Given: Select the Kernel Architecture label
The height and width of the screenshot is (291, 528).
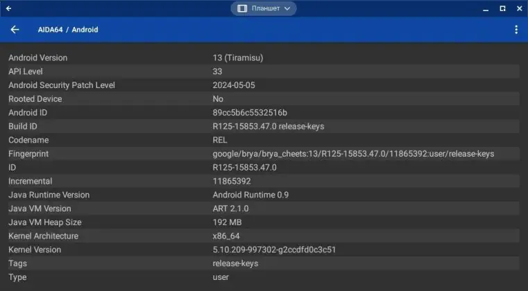Looking at the screenshot, I should (44, 236).
